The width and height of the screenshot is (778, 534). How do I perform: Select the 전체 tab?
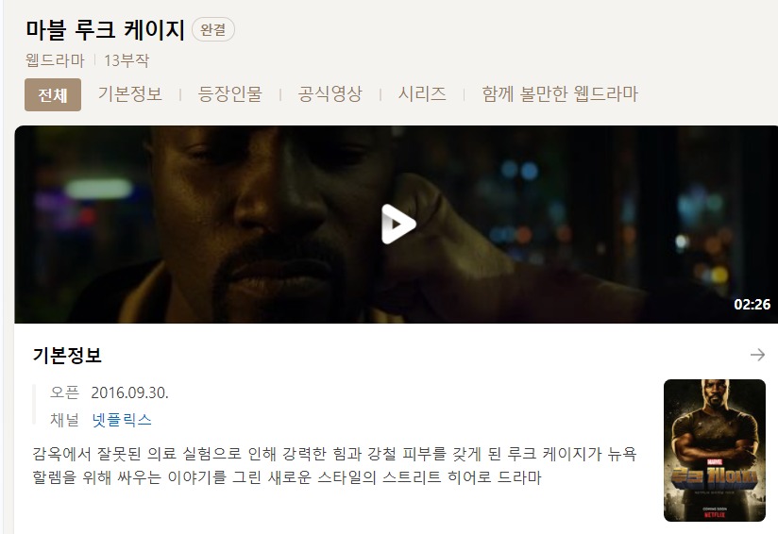pyautogui.click(x=53, y=94)
